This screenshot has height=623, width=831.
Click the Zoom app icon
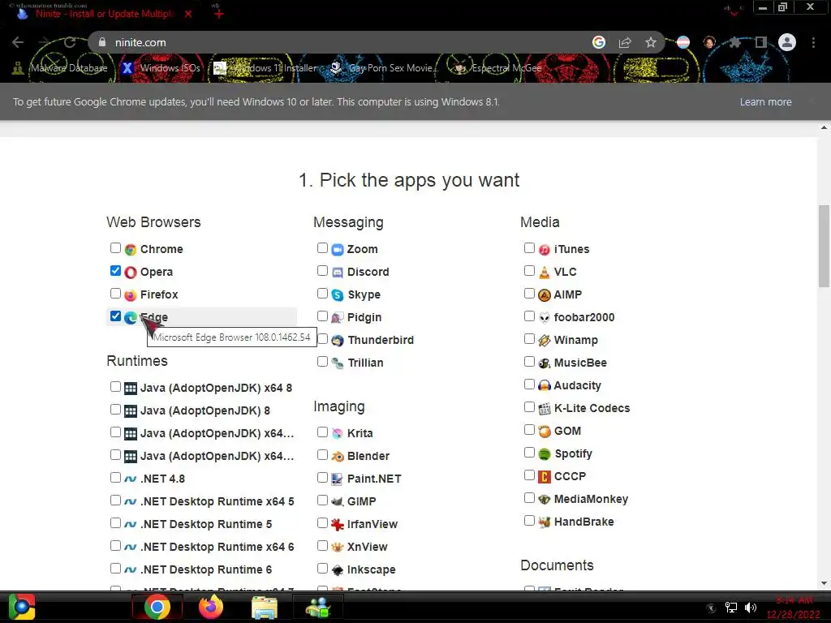pos(338,249)
